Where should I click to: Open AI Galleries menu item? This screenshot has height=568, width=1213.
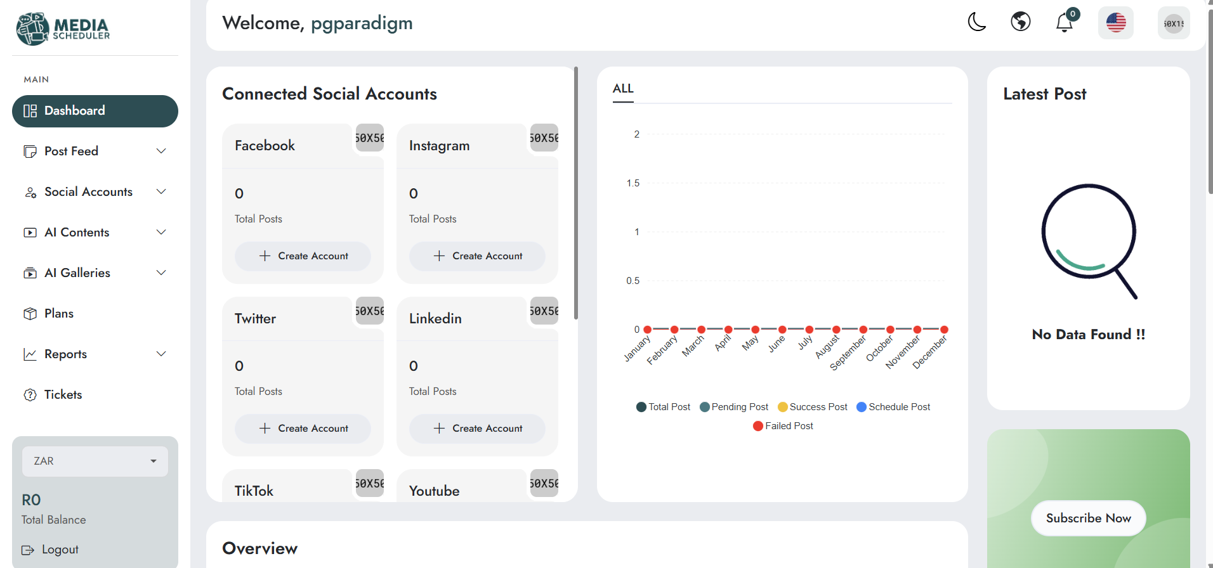click(95, 273)
